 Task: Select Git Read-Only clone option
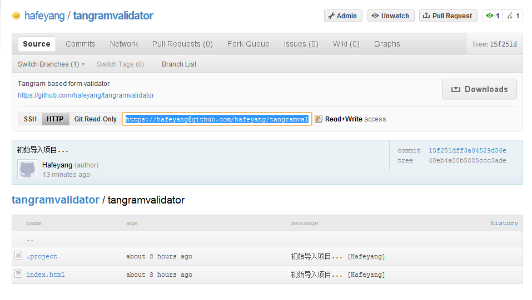point(96,119)
